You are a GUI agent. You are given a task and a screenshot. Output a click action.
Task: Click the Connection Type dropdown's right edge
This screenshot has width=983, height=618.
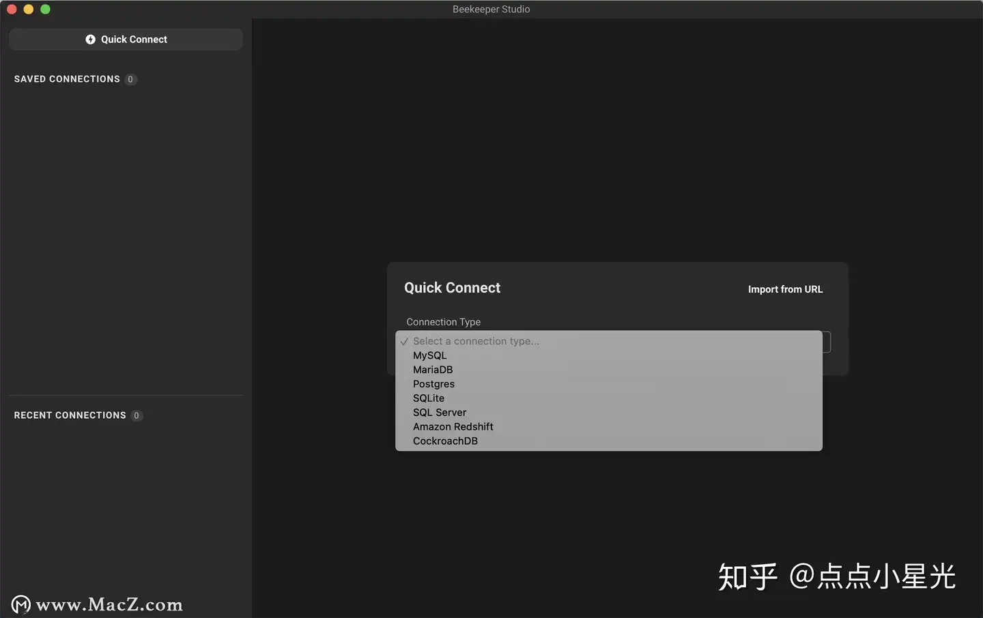[827, 342]
